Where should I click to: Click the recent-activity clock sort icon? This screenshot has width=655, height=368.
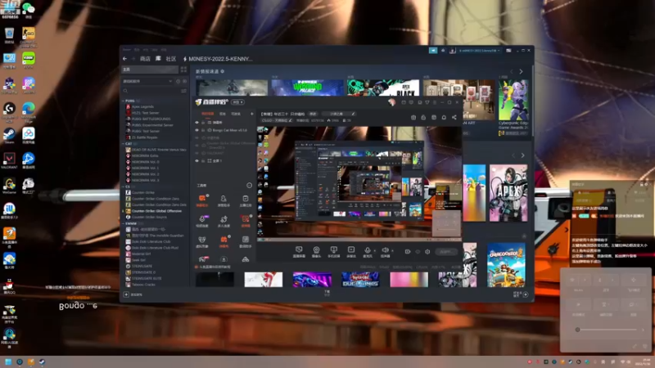[x=178, y=81]
